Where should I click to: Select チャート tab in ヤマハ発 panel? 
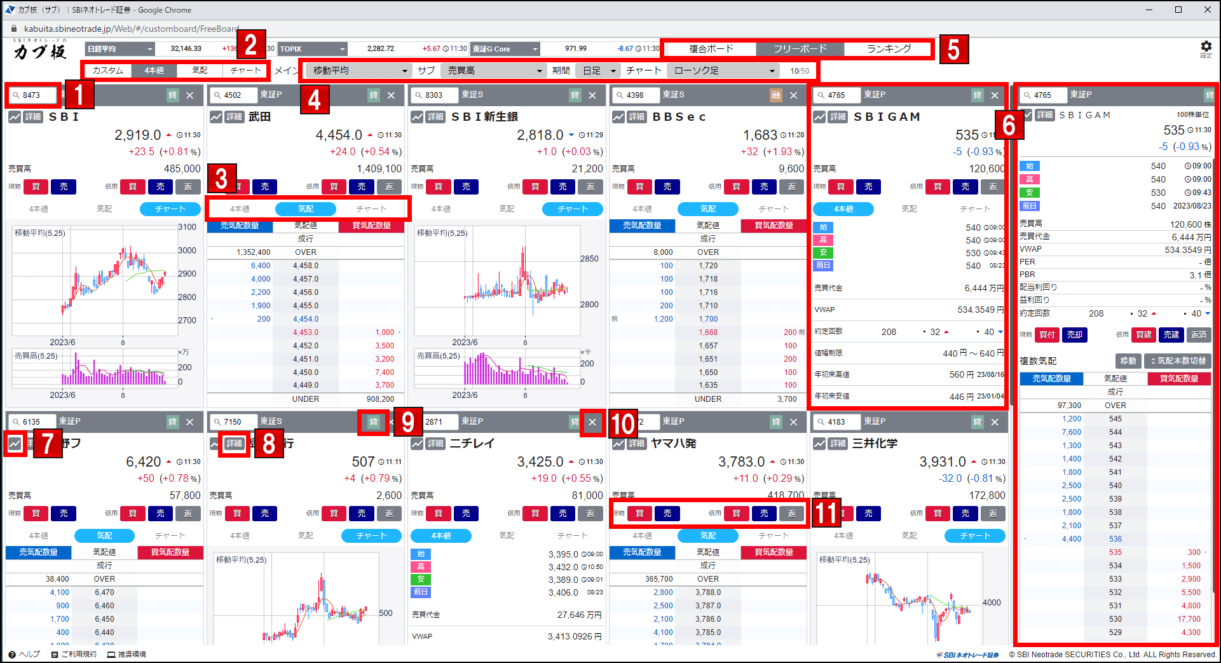pyautogui.click(x=774, y=536)
